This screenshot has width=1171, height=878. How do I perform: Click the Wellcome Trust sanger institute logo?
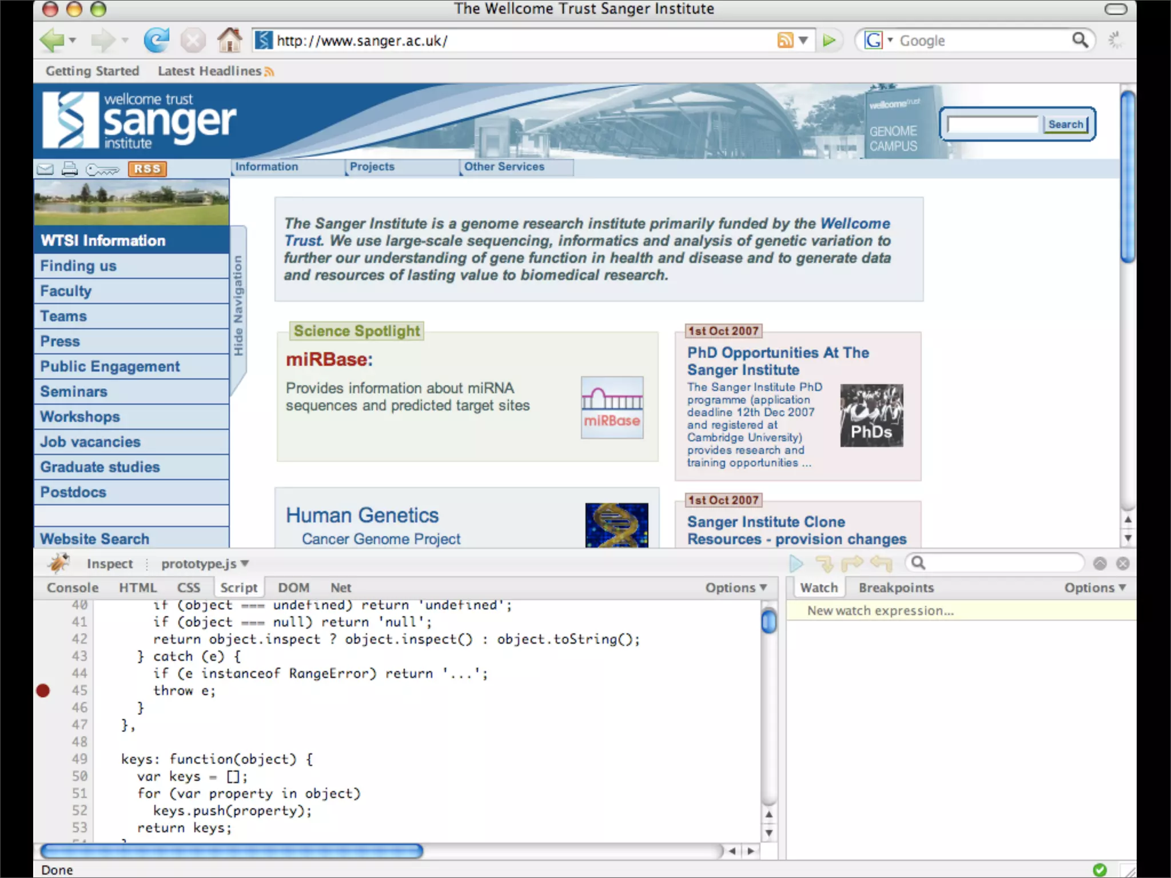[x=139, y=121]
